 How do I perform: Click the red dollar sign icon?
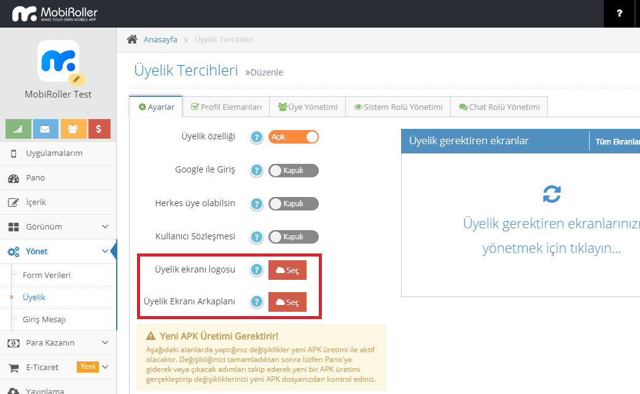coord(100,129)
